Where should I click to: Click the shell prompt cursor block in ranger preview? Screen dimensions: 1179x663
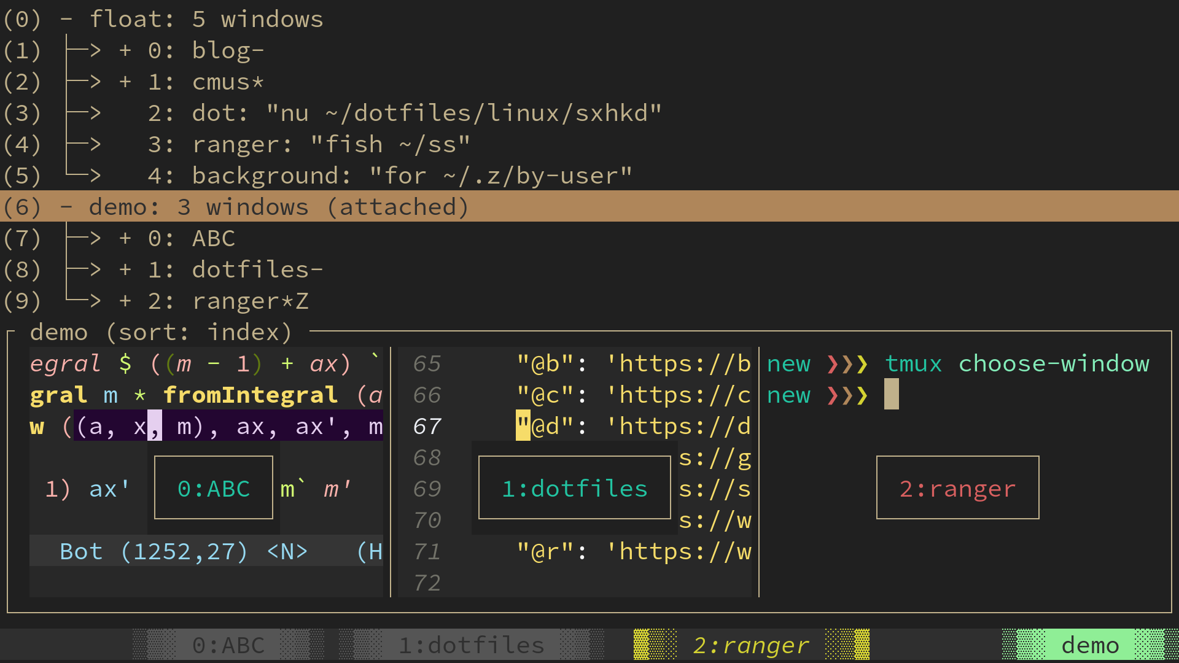pyautogui.click(x=892, y=394)
